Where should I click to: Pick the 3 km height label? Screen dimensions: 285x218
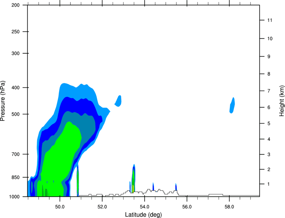point(269,155)
